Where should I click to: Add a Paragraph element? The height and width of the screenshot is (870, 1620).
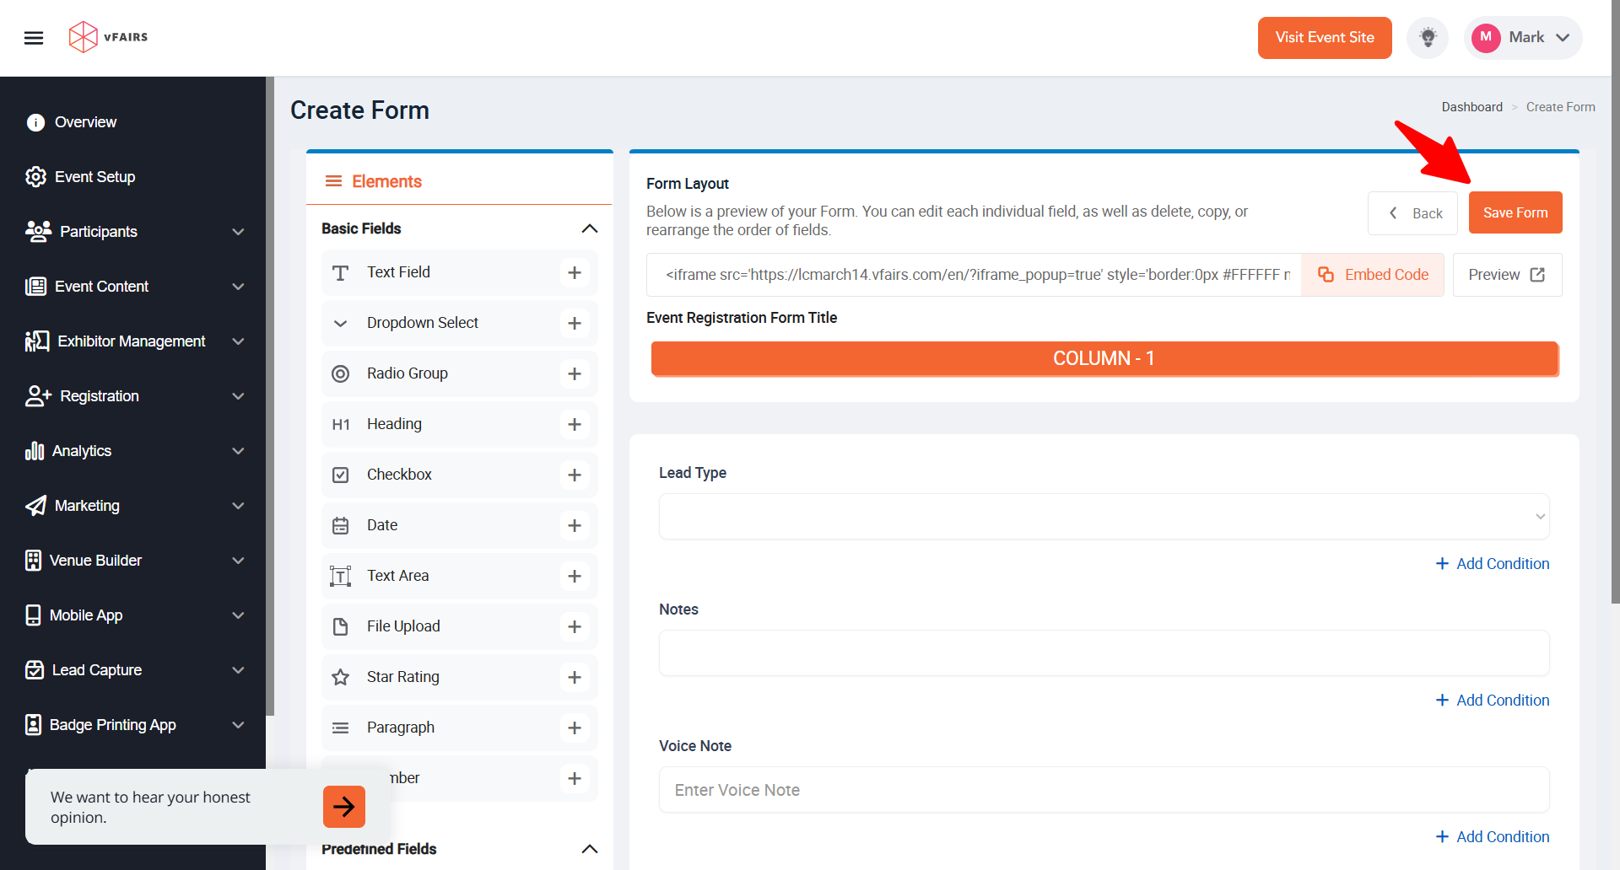(575, 728)
